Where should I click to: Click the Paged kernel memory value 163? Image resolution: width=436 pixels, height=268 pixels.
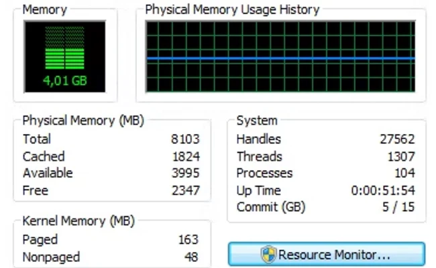click(x=188, y=239)
